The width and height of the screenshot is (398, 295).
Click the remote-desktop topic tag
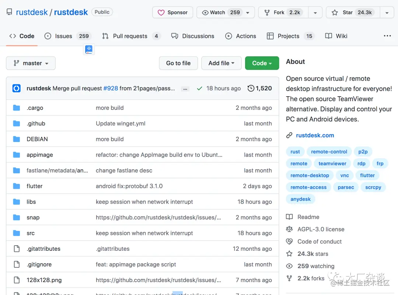pos(310,175)
